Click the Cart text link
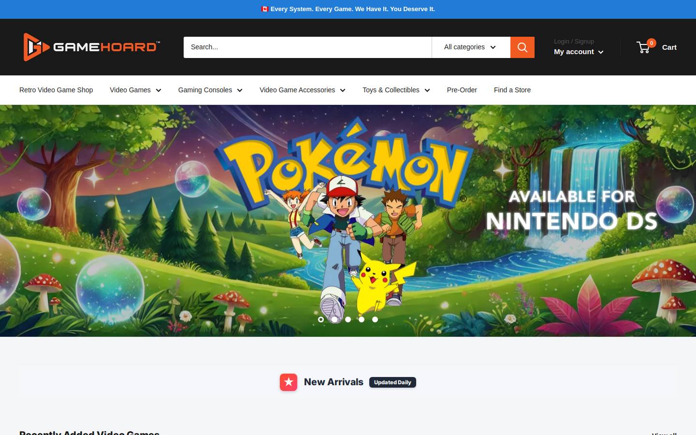The image size is (696, 435). [x=669, y=47]
